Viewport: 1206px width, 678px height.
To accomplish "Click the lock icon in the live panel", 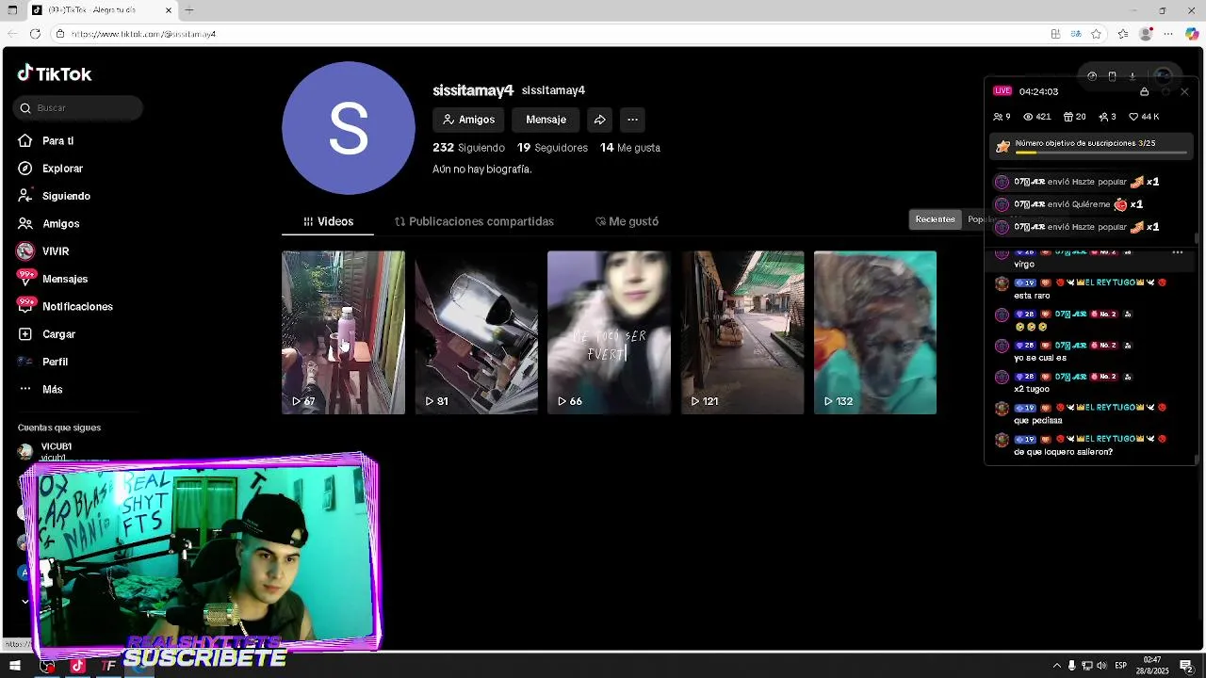I will tap(1144, 91).
